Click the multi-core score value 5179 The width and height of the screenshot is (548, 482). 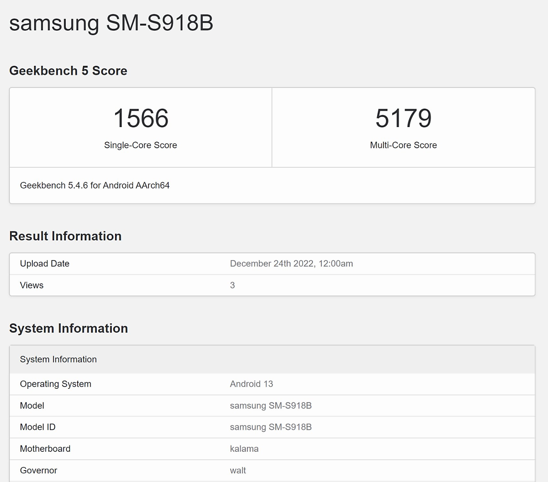click(x=403, y=118)
